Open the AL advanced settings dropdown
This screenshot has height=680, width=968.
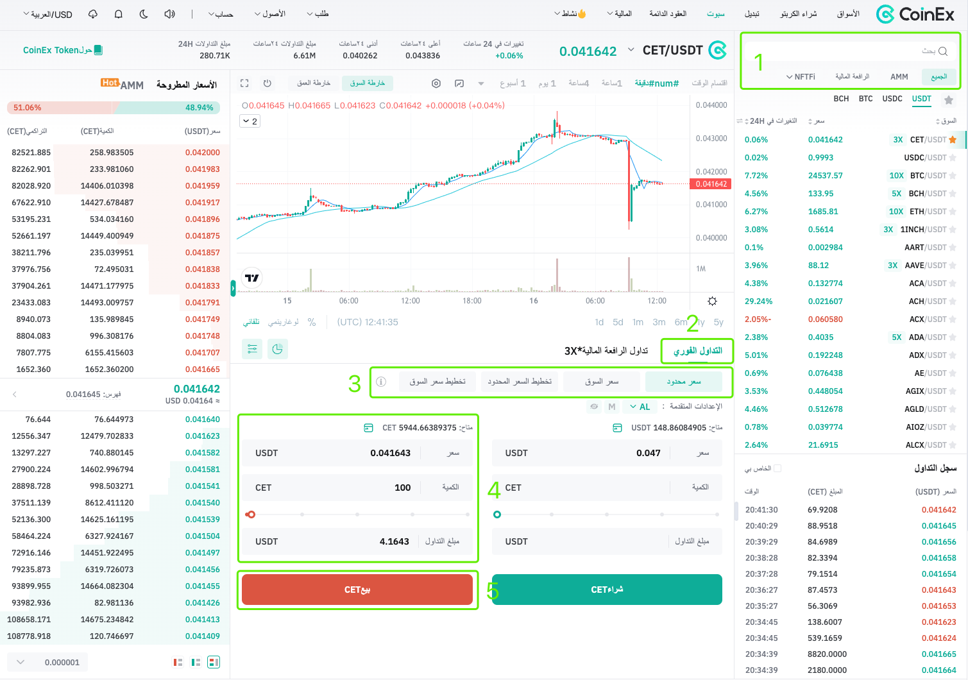pyautogui.click(x=640, y=407)
